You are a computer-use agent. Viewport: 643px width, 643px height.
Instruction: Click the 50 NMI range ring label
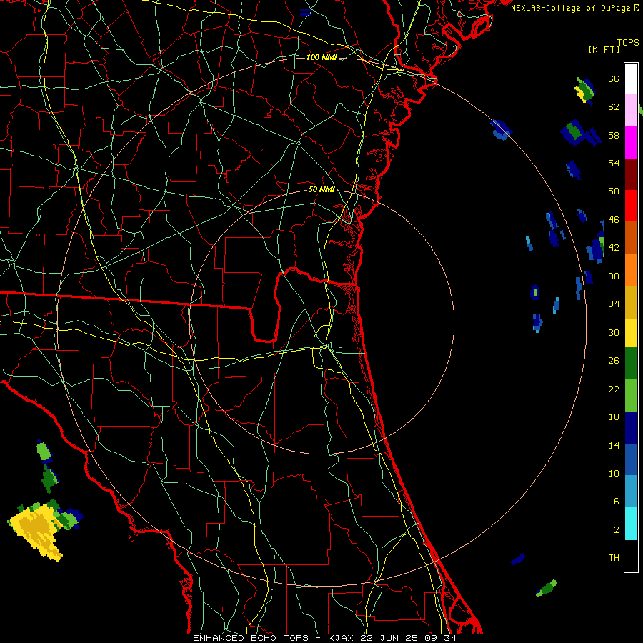pyautogui.click(x=321, y=189)
